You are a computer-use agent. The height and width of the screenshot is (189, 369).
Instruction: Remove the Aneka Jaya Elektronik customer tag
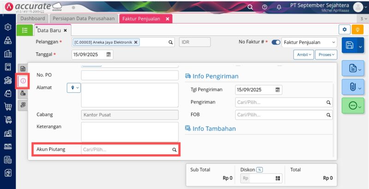137,42
